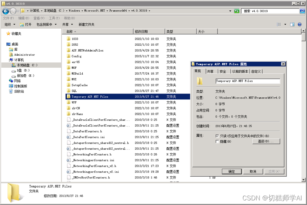Sort by the 修改日期 column header

149,32
